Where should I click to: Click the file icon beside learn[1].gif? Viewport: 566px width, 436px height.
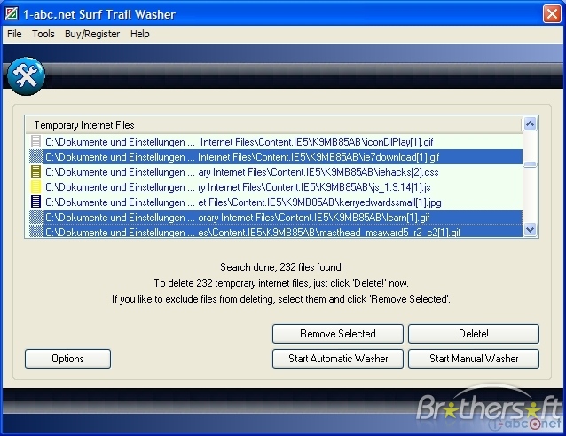(35, 218)
